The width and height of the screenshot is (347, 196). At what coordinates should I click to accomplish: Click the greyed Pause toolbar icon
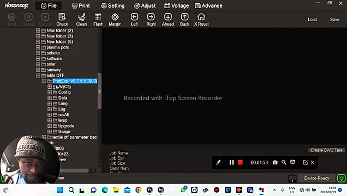28,20
